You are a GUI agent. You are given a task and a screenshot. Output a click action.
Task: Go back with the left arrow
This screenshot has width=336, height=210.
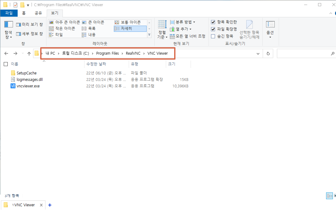click(6, 53)
